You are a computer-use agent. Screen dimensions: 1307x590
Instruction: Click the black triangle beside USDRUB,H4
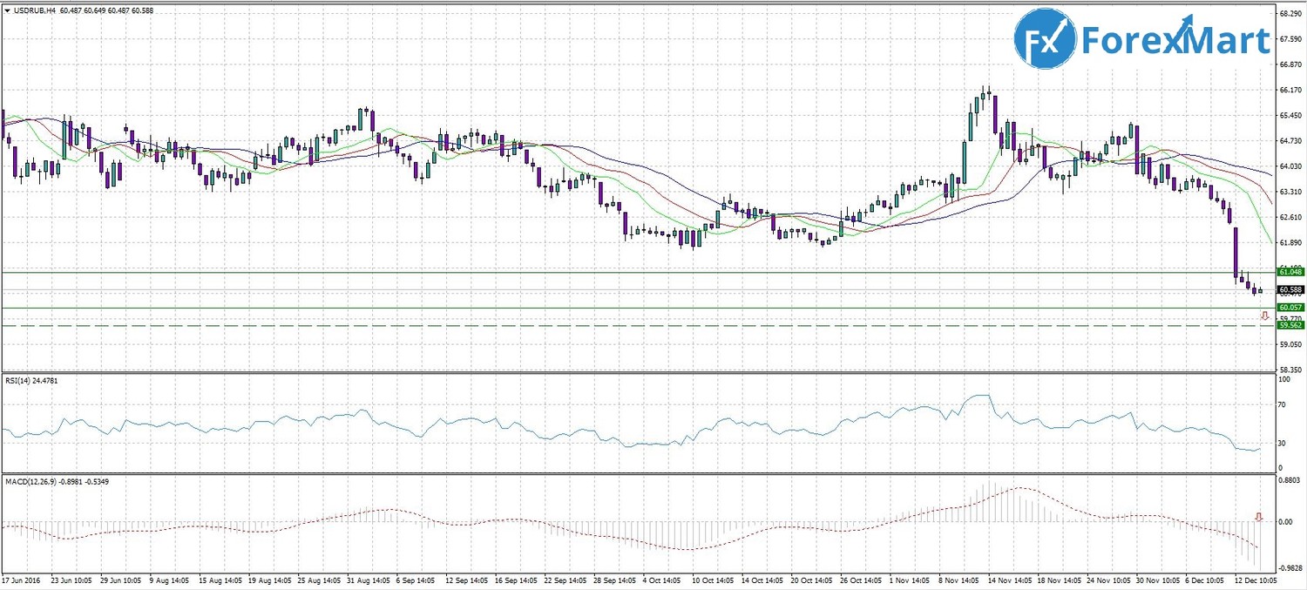point(7,10)
